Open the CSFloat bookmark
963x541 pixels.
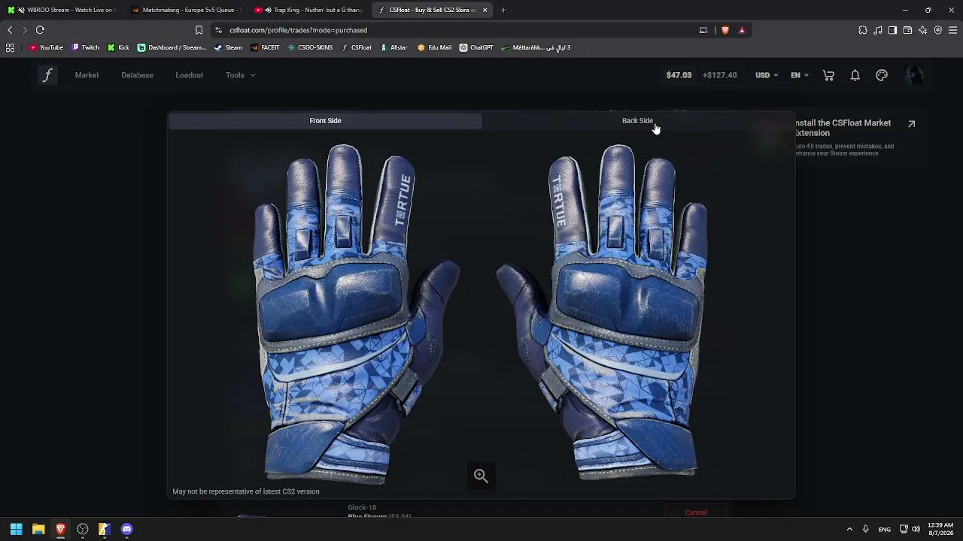[357, 47]
